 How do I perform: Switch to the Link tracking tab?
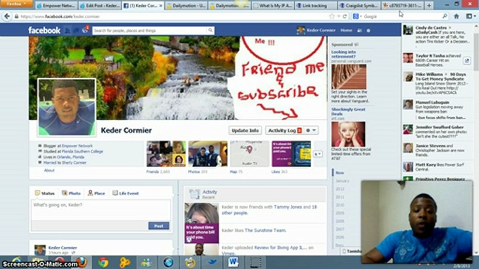(315, 6)
